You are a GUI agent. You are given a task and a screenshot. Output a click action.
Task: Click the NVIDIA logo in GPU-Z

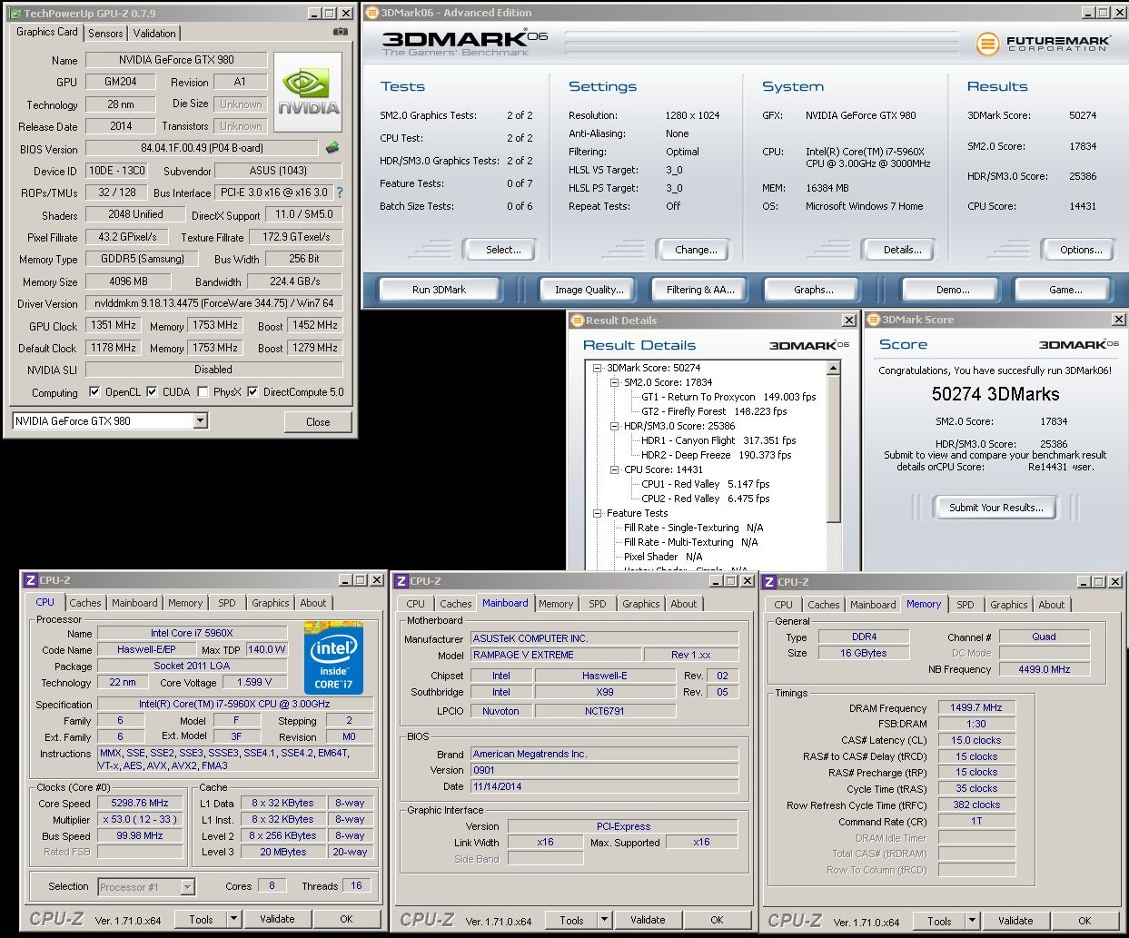coord(308,92)
